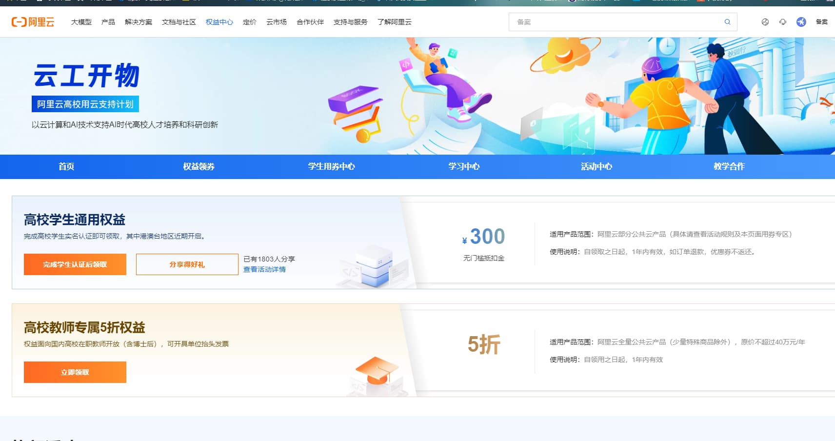Click the 高校教师专属5折权益 heading
The width and height of the screenshot is (835, 441).
pos(84,327)
